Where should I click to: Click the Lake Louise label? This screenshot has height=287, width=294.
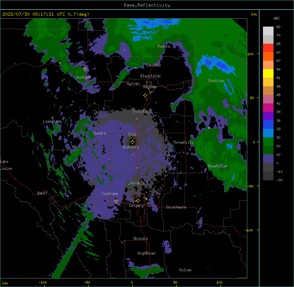6,165
